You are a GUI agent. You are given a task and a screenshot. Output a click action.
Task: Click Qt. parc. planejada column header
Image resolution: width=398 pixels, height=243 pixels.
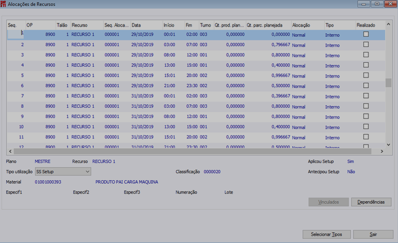(268, 25)
